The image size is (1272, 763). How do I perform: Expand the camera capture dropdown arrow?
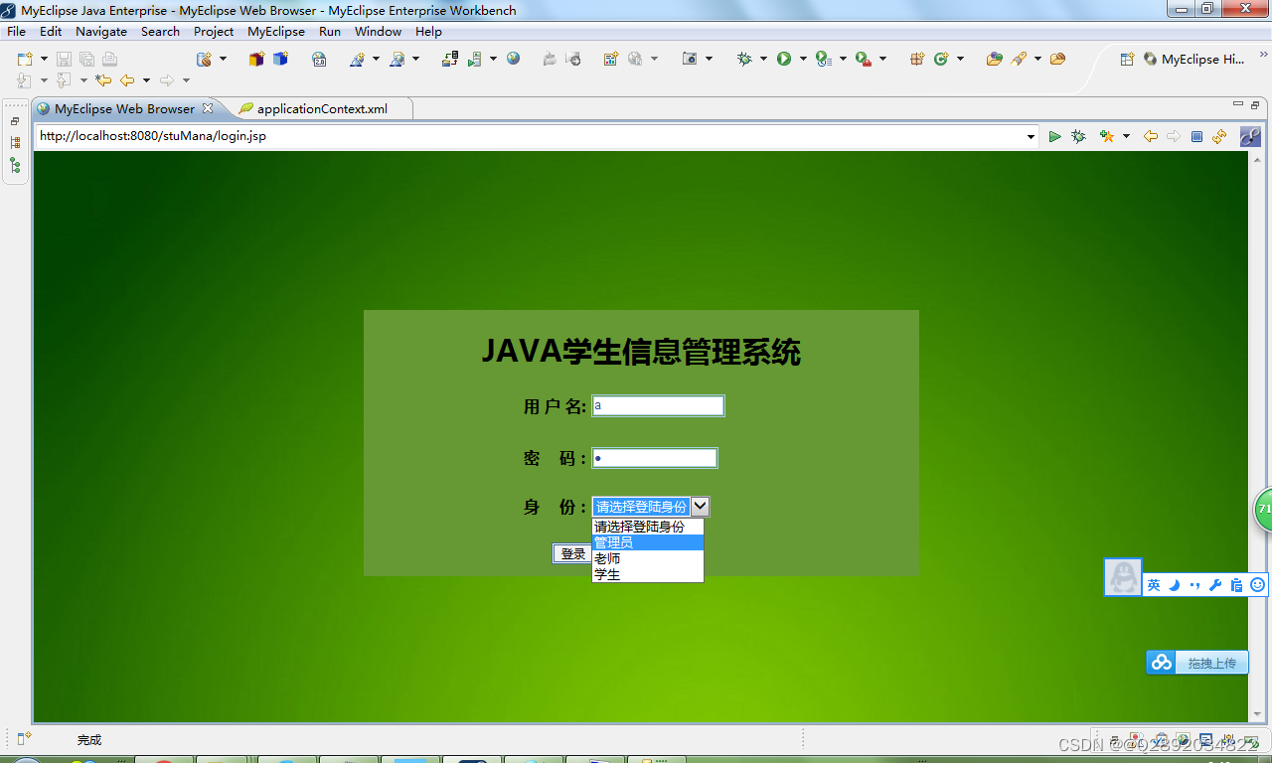[709, 60]
